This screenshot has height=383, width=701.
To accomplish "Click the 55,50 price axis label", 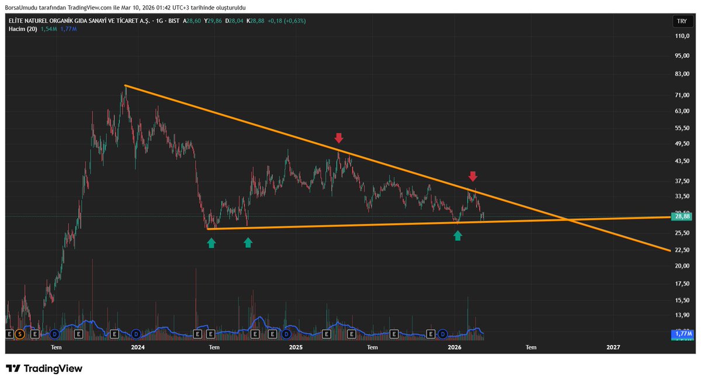I will [x=682, y=127].
